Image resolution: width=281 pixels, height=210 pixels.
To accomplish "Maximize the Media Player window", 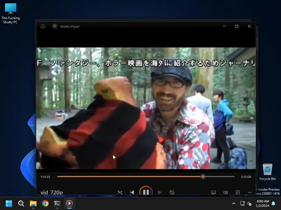I will pyautogui.click(x=237, y=26).
